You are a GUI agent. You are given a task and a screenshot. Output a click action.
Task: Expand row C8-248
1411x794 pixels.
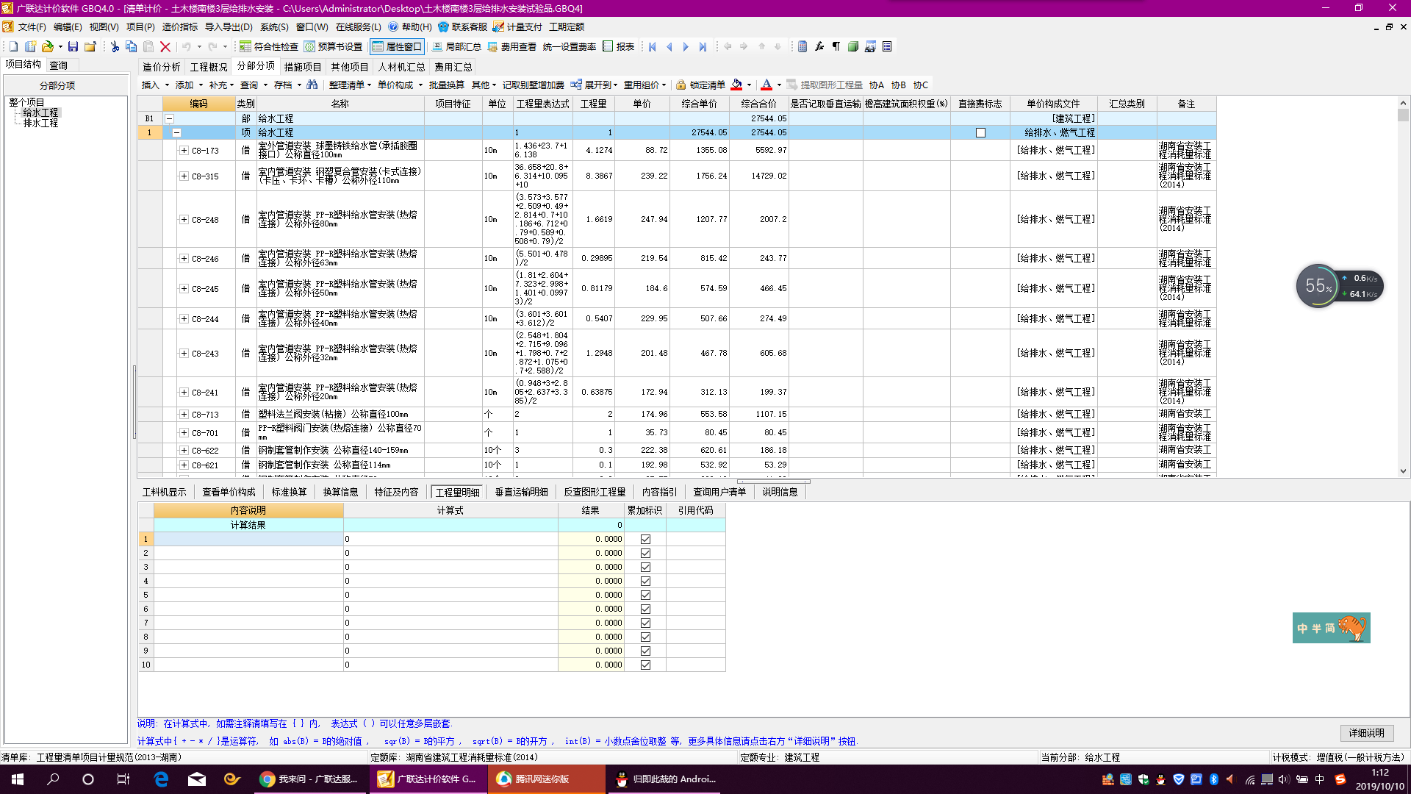pyautogui.click(x=184, y=219)
